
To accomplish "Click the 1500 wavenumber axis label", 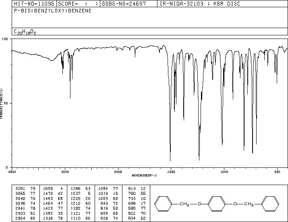I will pos(171,172).
